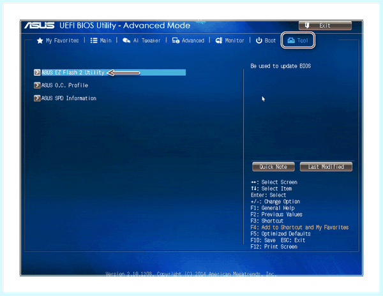Click the Advanced tab icon
The width and height of the screenshot is (383, 296).
tap(176, 40)
